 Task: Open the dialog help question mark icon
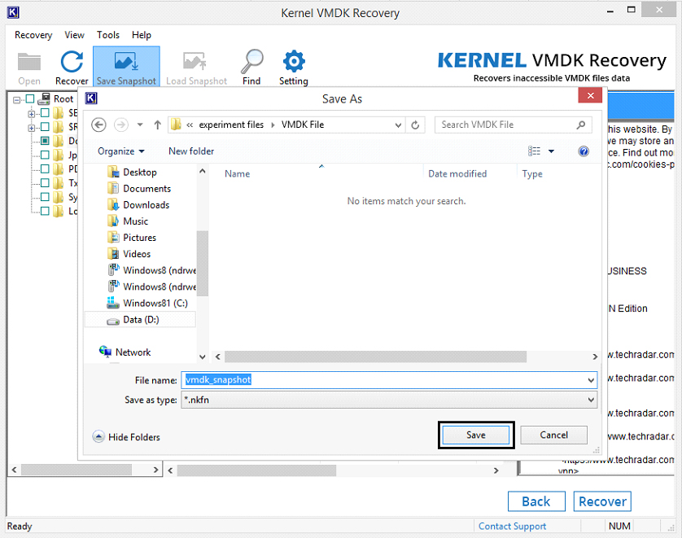[584, 151]
